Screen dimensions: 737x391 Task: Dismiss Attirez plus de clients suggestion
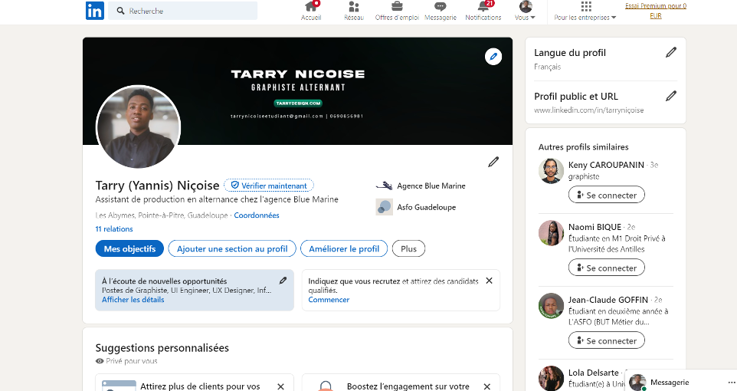tap(280, 386)
